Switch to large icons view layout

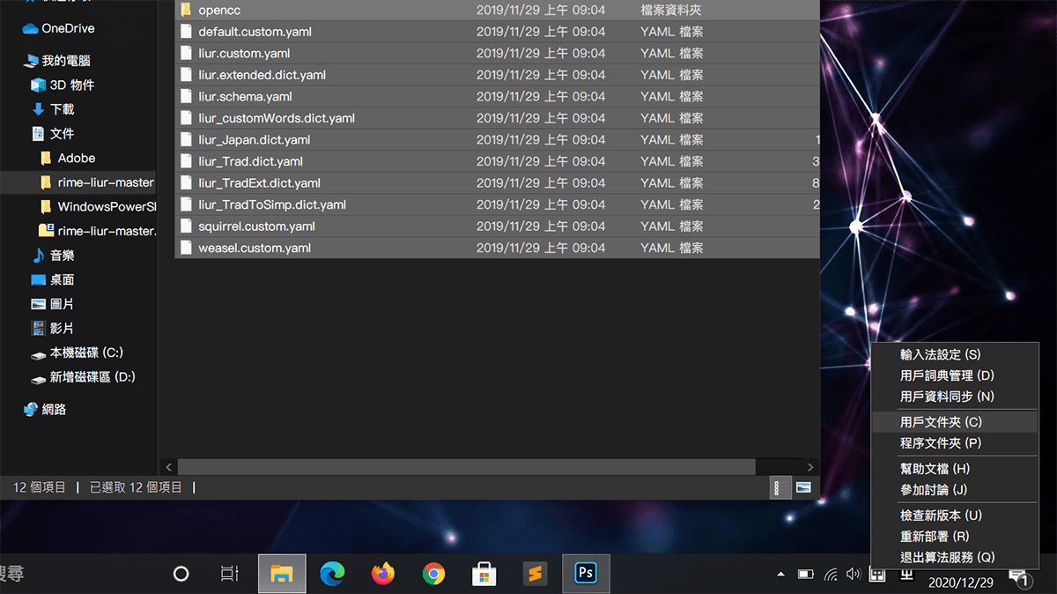(803, 487)
